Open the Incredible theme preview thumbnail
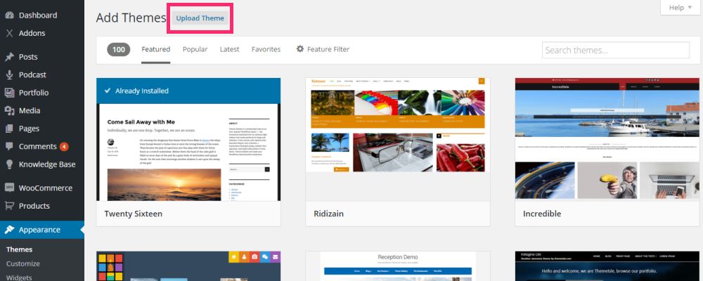The image size is (703, 281). tap(609, 139)
